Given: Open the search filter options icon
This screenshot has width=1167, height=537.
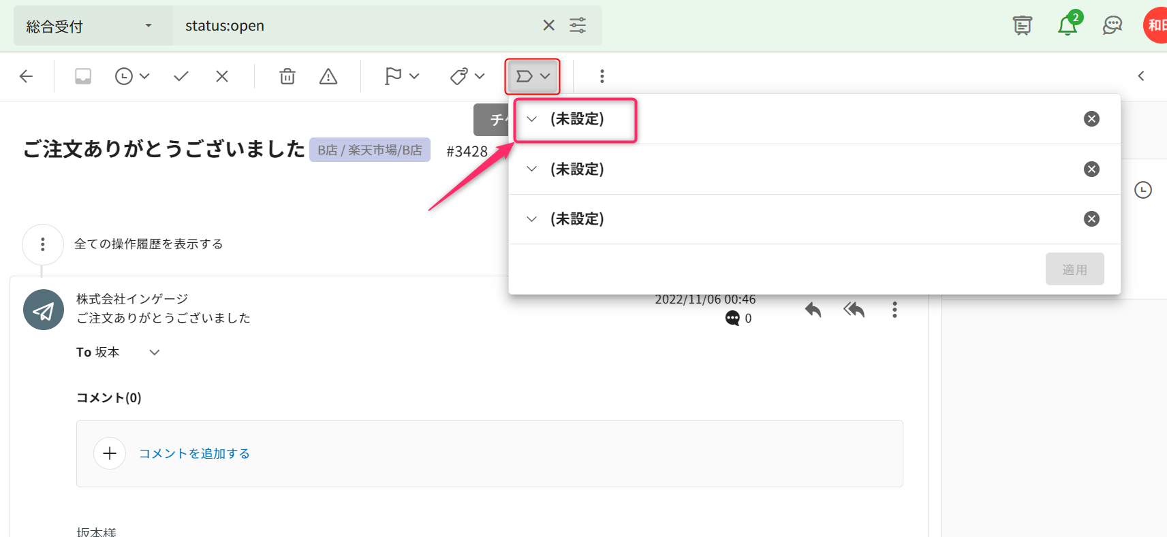Looking at the screenshot, I should point(578,26).
